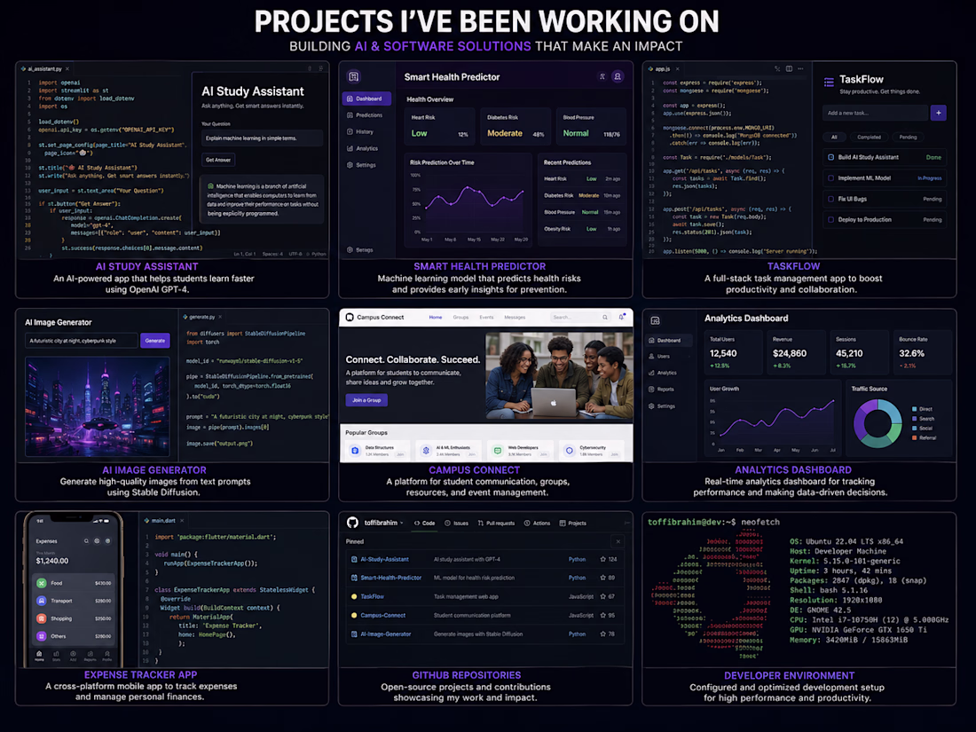Open the AI & ML Enthusiasts group card

[451, 450]
